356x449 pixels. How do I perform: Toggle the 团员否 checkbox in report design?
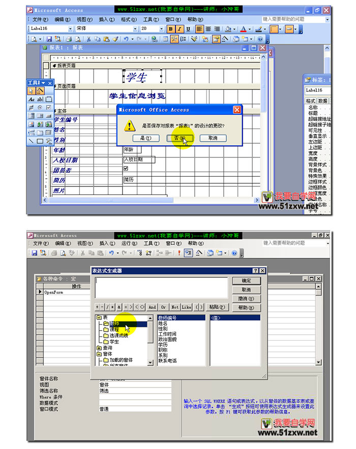tap(126, 169)
